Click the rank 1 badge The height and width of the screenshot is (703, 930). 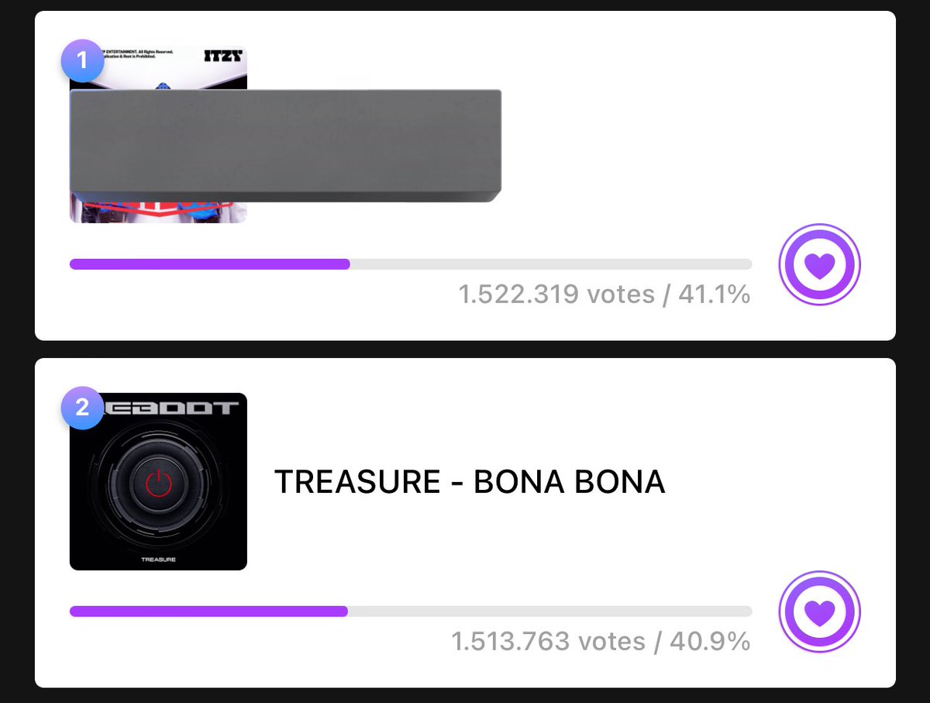[82, 60]
